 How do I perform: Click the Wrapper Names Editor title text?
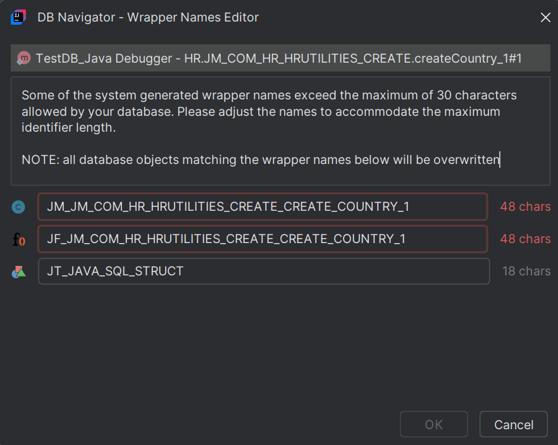147,17
